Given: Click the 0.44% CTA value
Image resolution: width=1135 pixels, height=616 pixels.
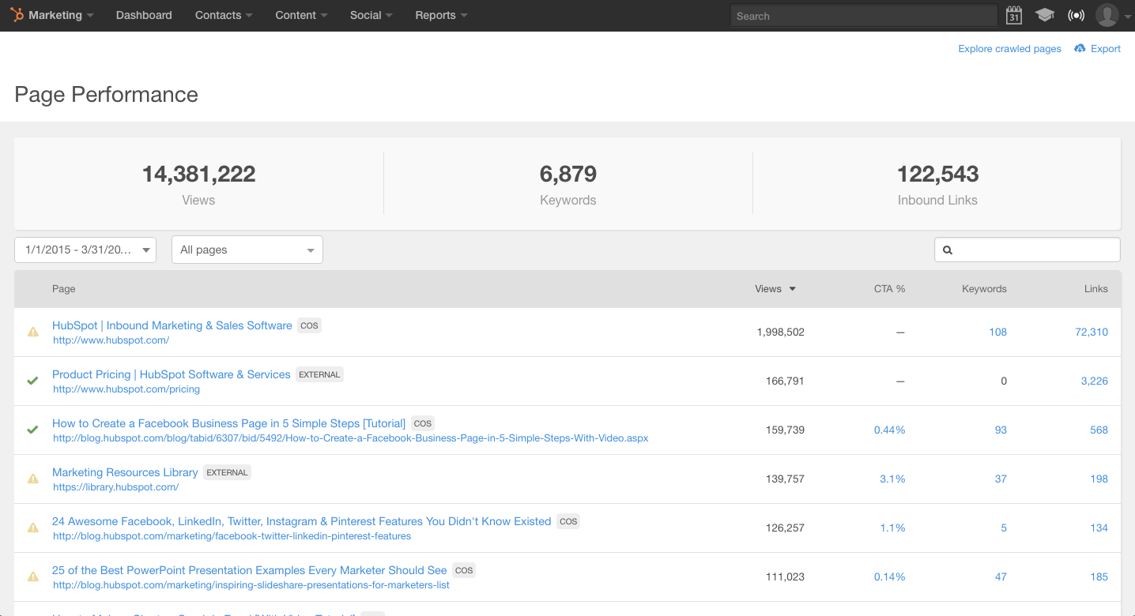Looking at the screenshot, I should [x=889, y=430].
